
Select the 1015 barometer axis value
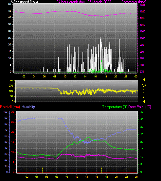(142, 18)
